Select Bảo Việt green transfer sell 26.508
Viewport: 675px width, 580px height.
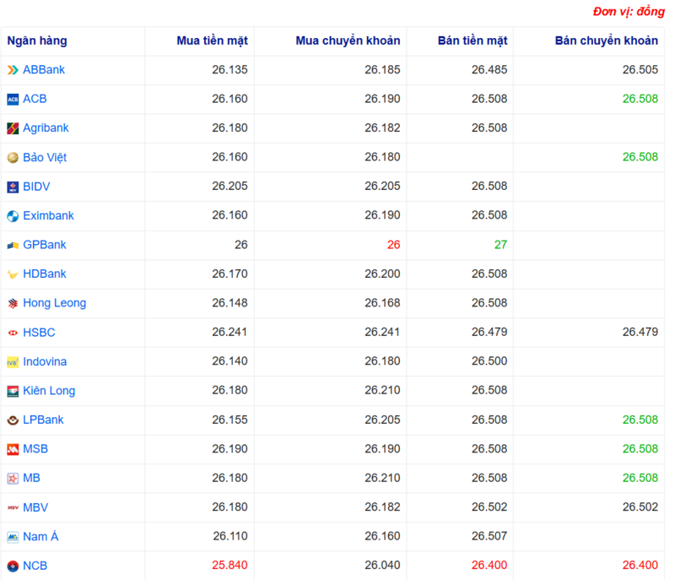tap(640, 157)
